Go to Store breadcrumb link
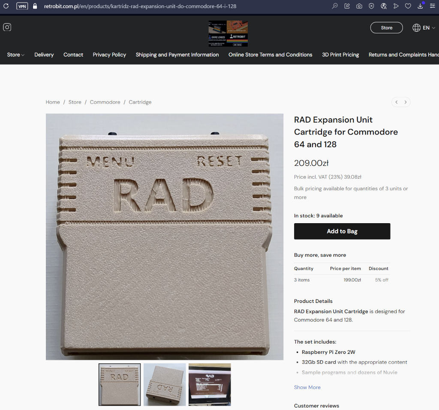The image size is (439, 410). click(x=75, y=102)
